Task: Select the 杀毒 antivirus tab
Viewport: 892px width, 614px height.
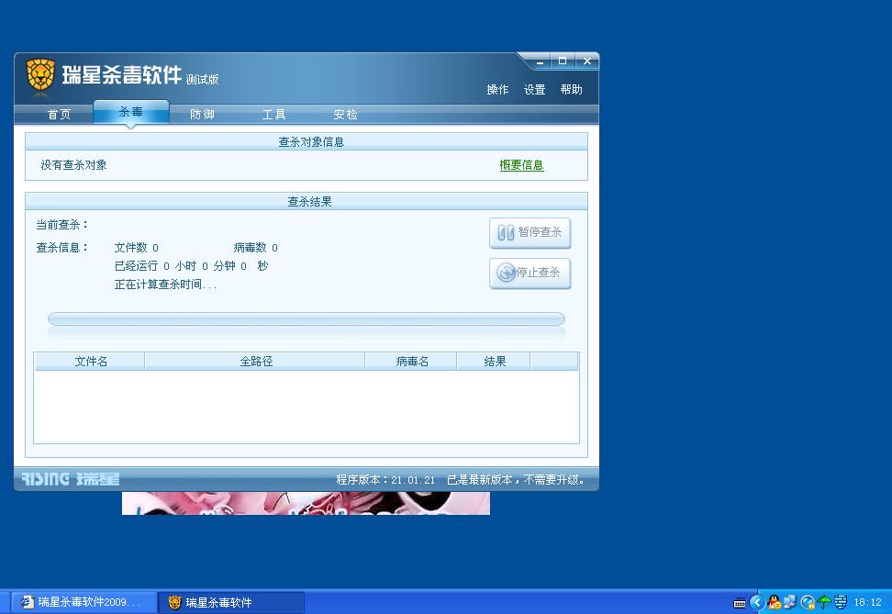Action: point(131,112)
